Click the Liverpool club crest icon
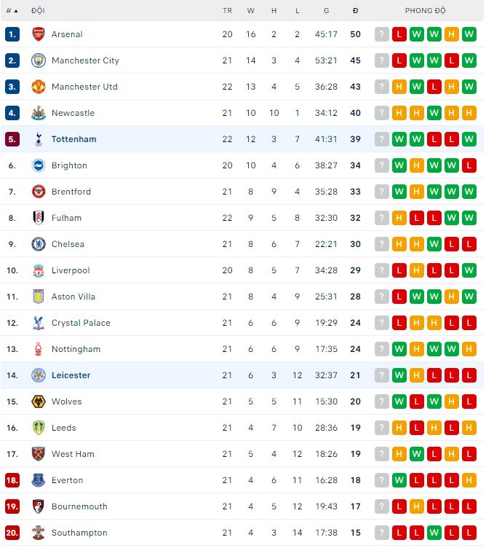Screen dimensions: 486x548 39,270
